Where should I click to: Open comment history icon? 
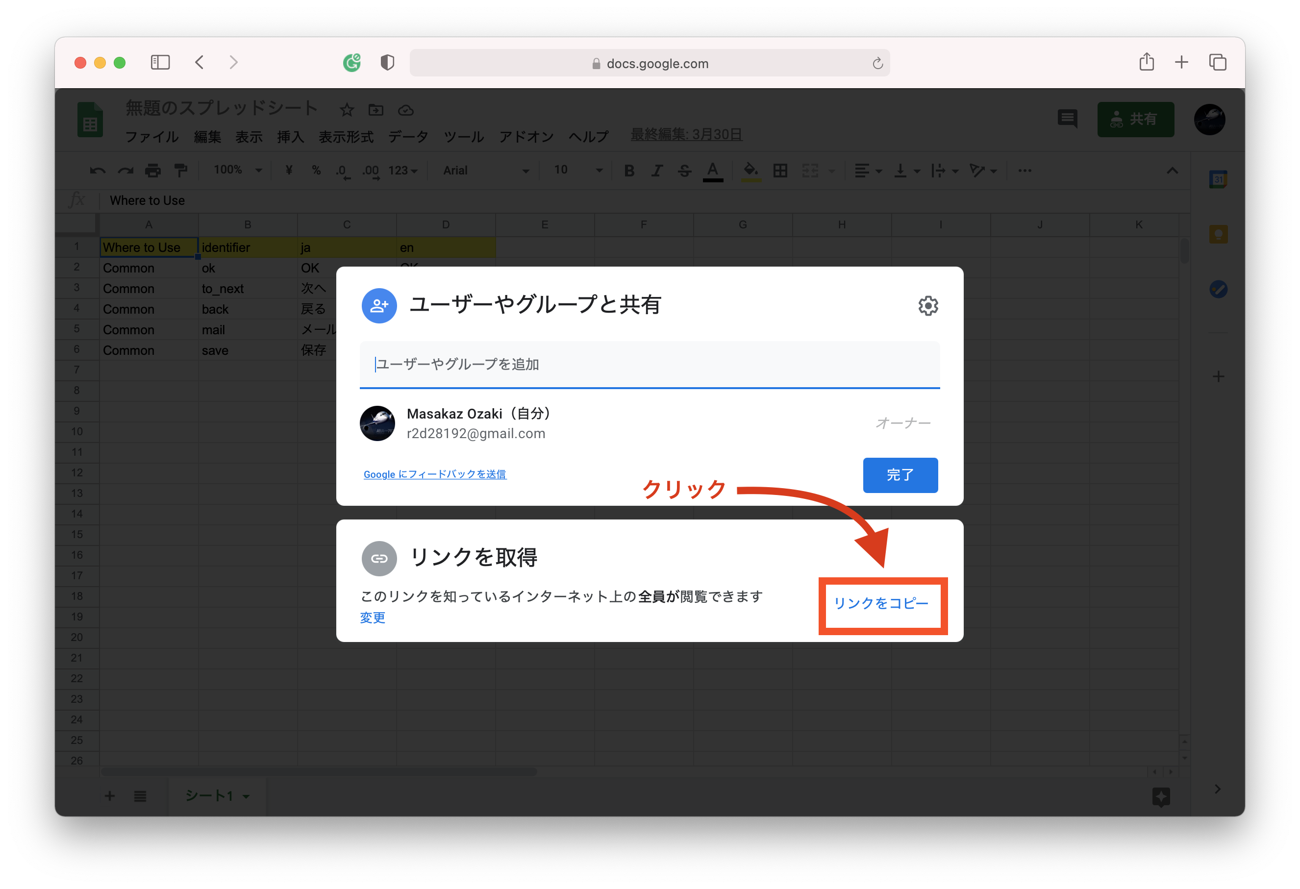coord(1067,119)
